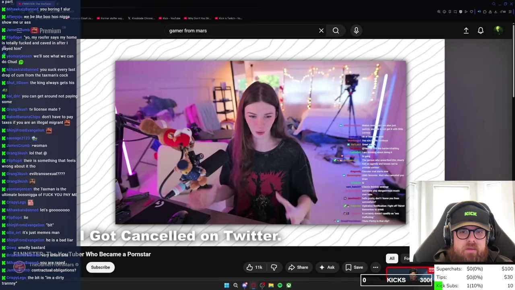Click chat username 'bal_dric'

(13, 96)
